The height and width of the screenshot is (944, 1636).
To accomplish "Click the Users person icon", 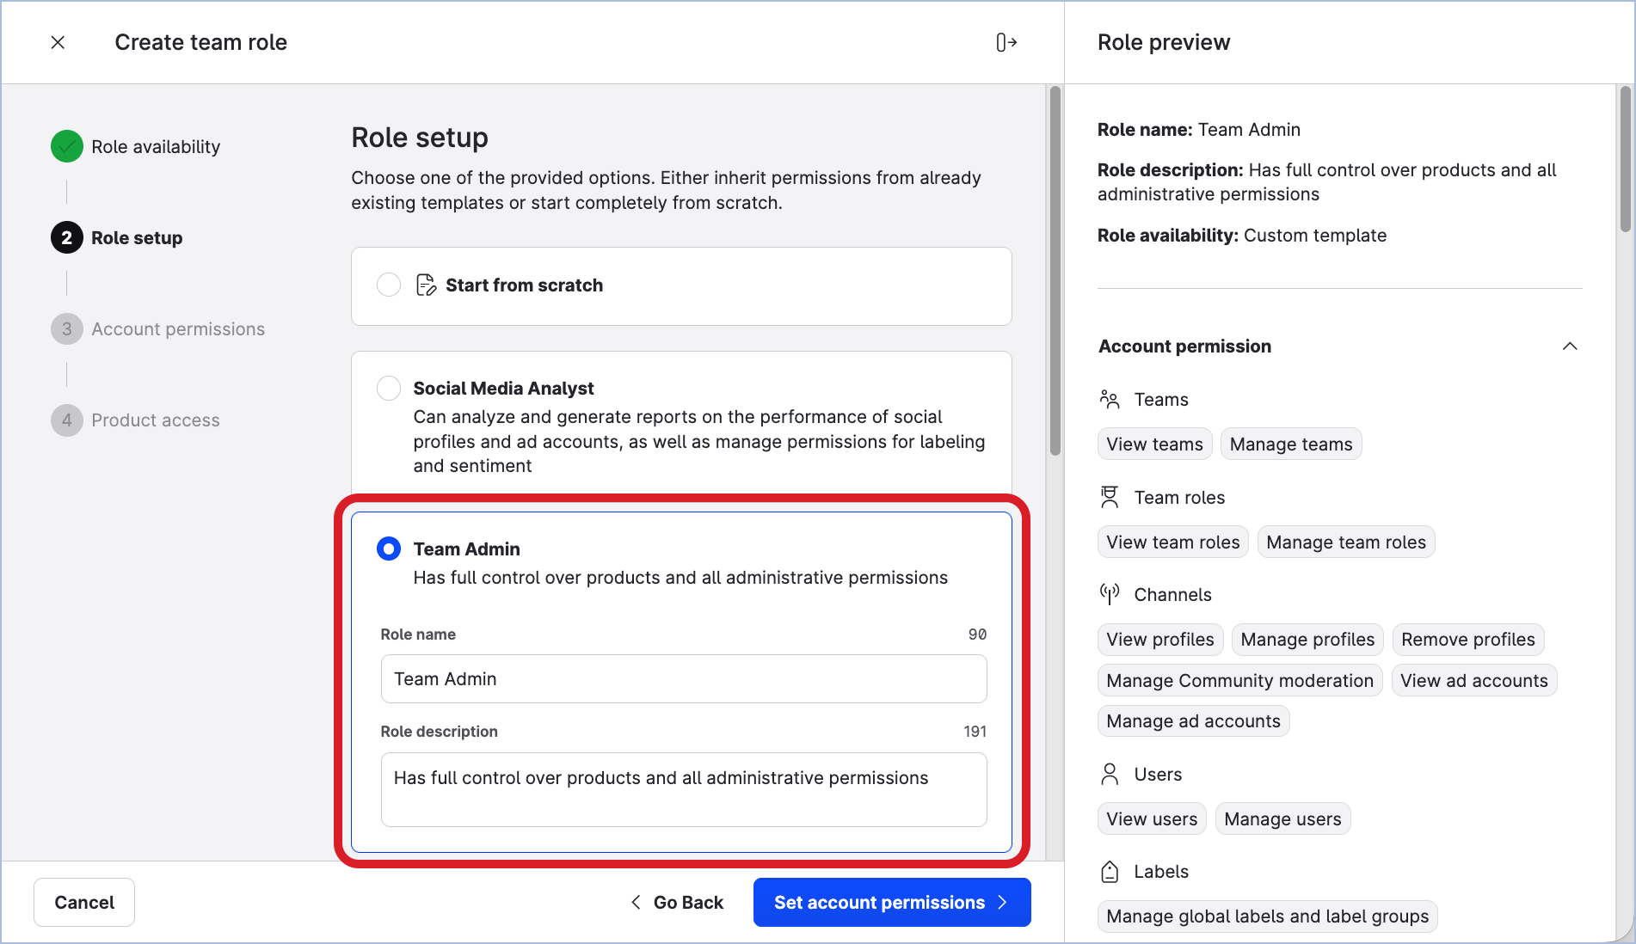I will coord(1110,775).
